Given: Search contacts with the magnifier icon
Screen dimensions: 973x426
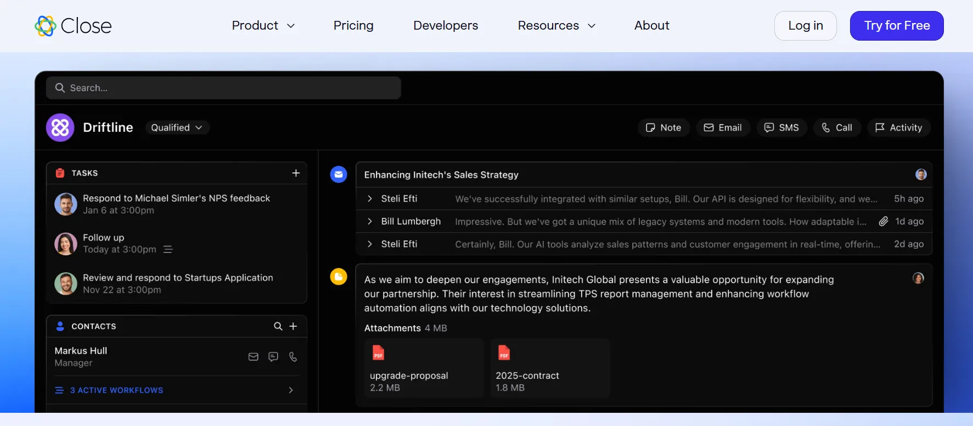Looking at the screenshot, I should (278, 326).
